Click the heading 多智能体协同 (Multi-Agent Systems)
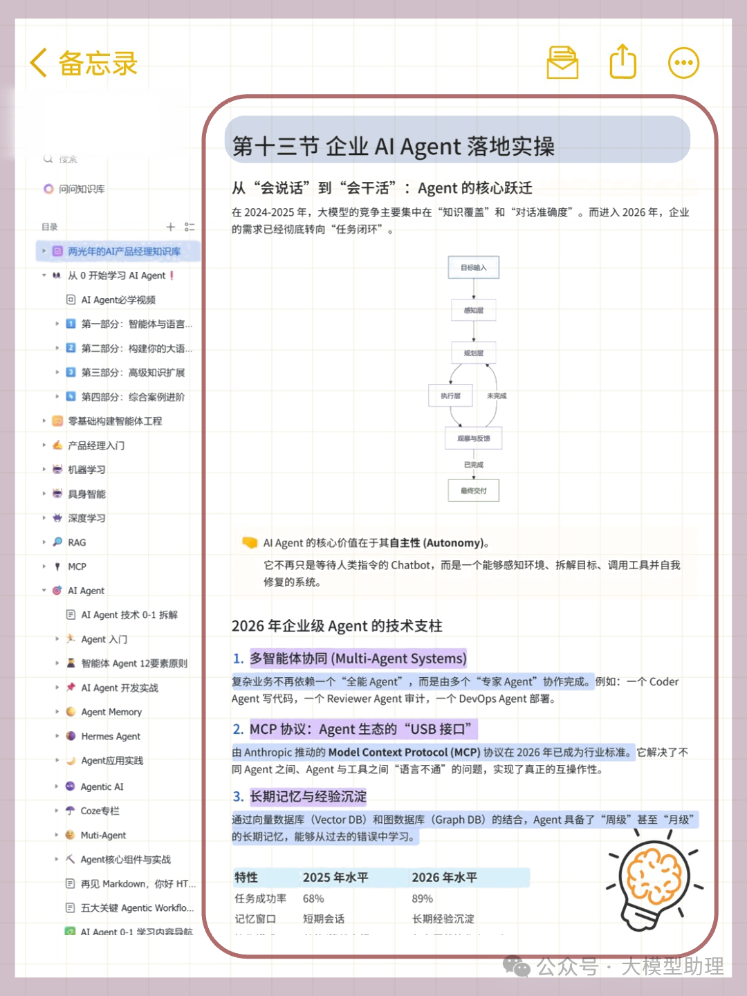Image resolution: width=747 pixels, height=996 pixels. 358,658
